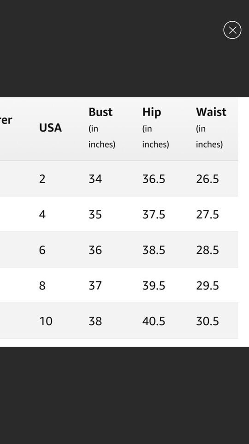Click the bust value 36
This screenshot has height=444, width=249.
pos(95,250)
